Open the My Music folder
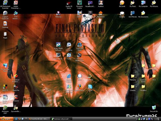The height and width of the screenshot is (121, 161). (x=133, y=4)
